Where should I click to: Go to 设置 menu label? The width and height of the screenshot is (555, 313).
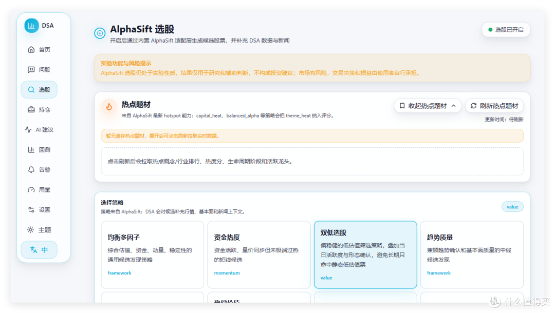(45, 210)
